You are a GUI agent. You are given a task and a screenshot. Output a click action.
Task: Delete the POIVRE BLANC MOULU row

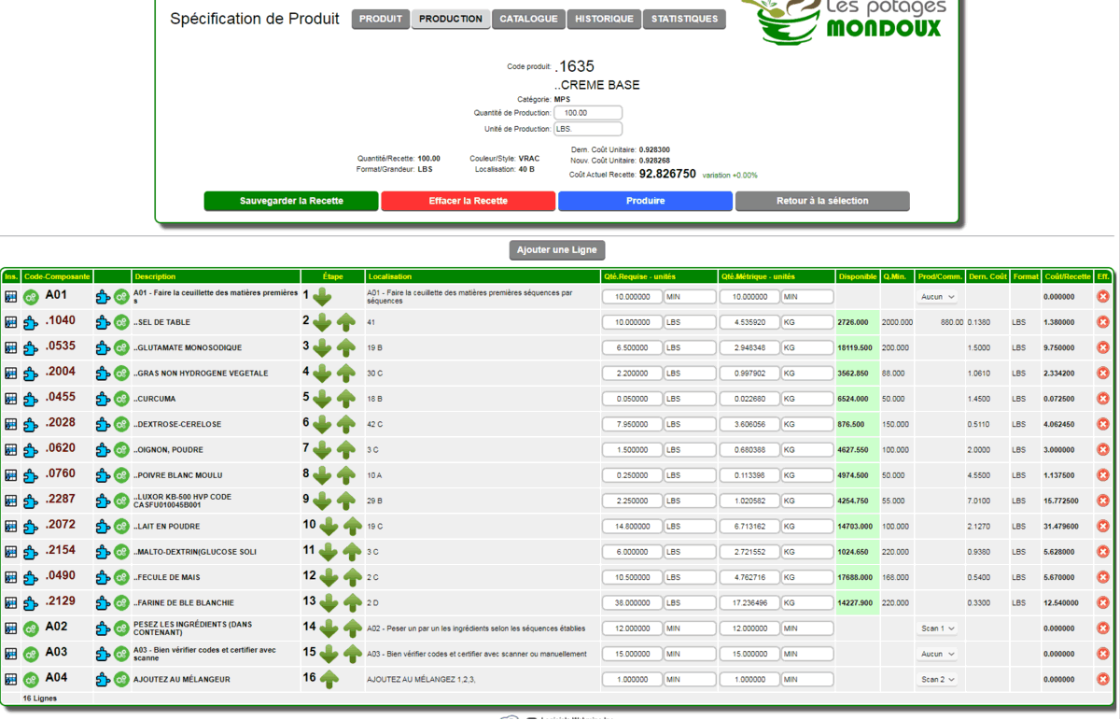click(x=1103, y=475)
